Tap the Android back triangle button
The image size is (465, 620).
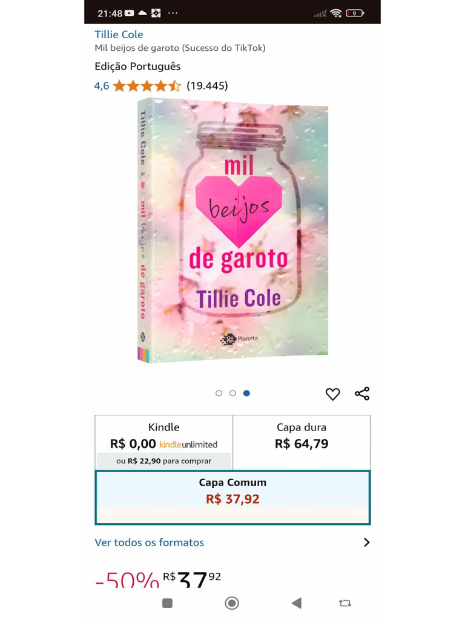[x=297, y=603]
